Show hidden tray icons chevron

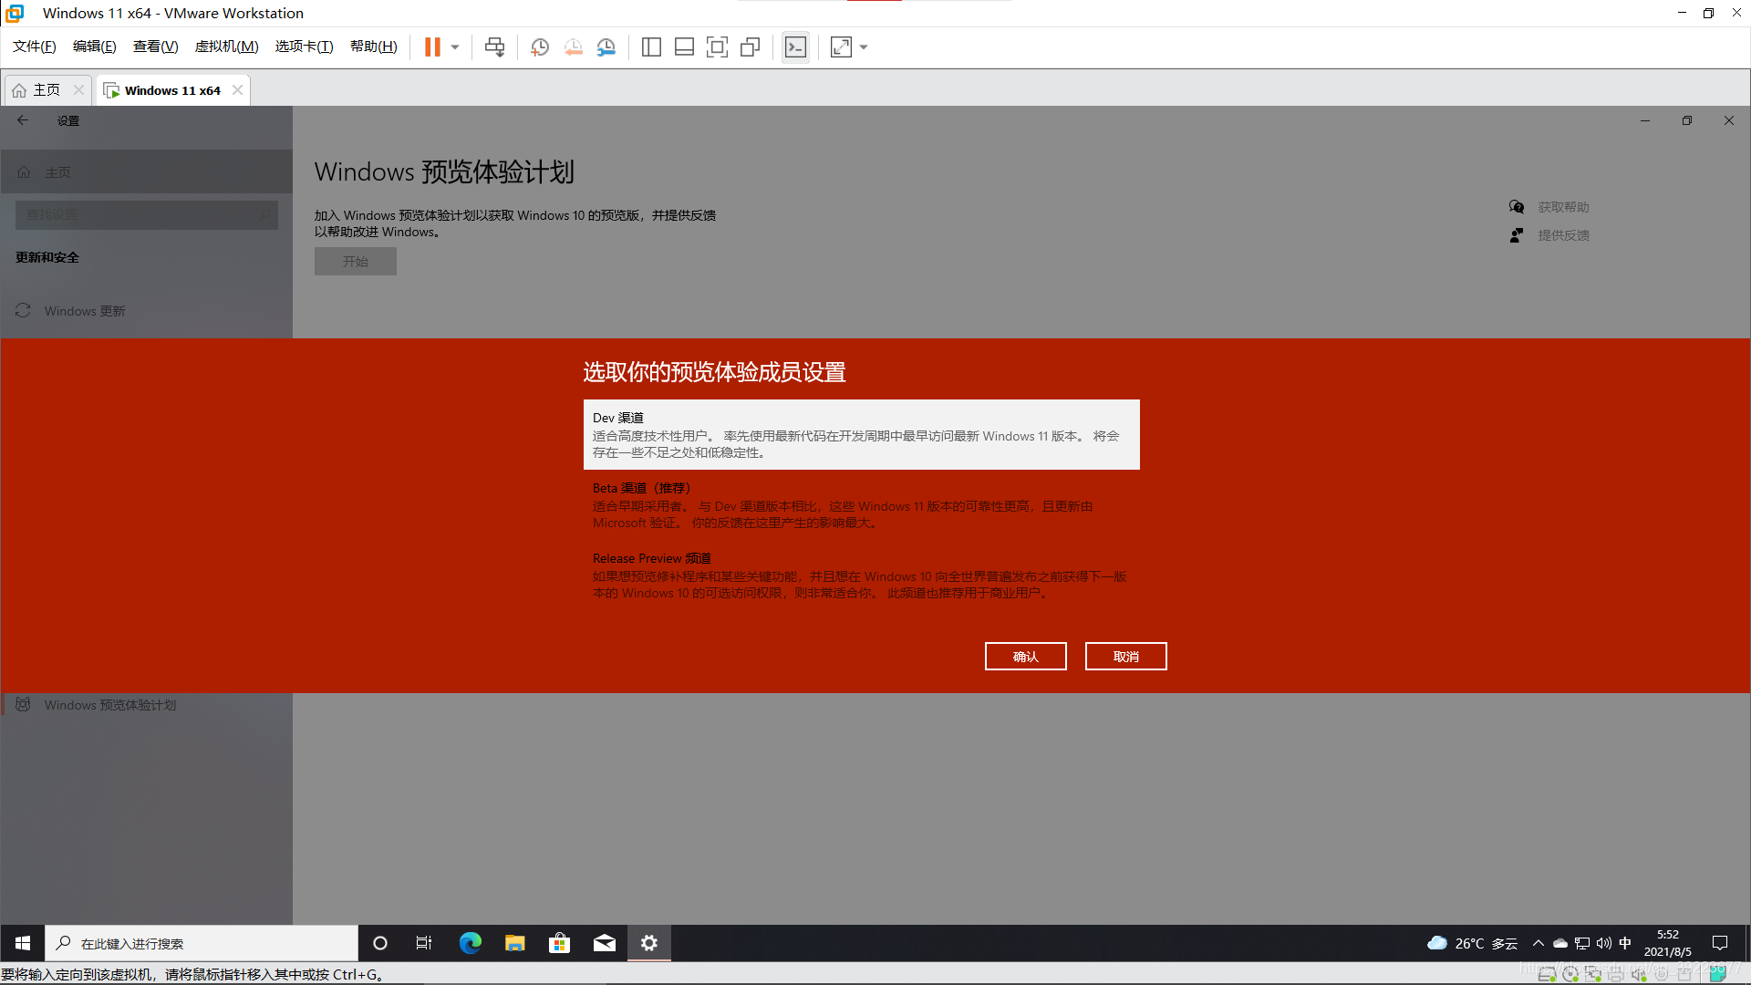click(1539, 943)
